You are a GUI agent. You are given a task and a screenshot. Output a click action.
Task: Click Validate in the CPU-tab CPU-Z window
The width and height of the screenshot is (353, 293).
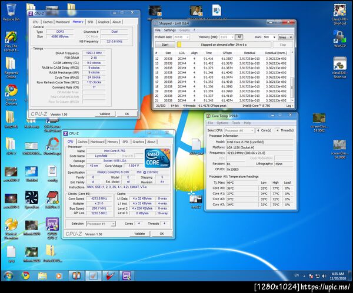pos(139,234)
